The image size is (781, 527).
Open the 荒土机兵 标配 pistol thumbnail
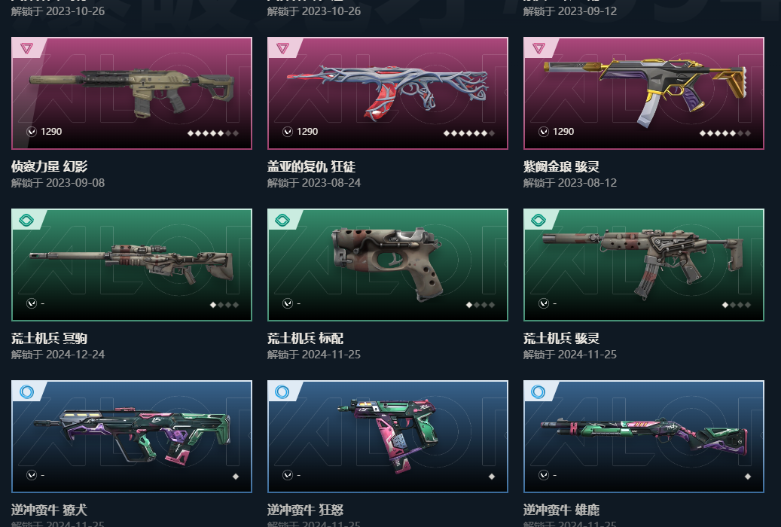388,265
